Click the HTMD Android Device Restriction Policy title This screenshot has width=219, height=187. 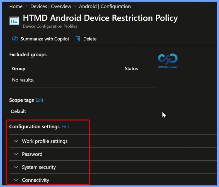100,18
